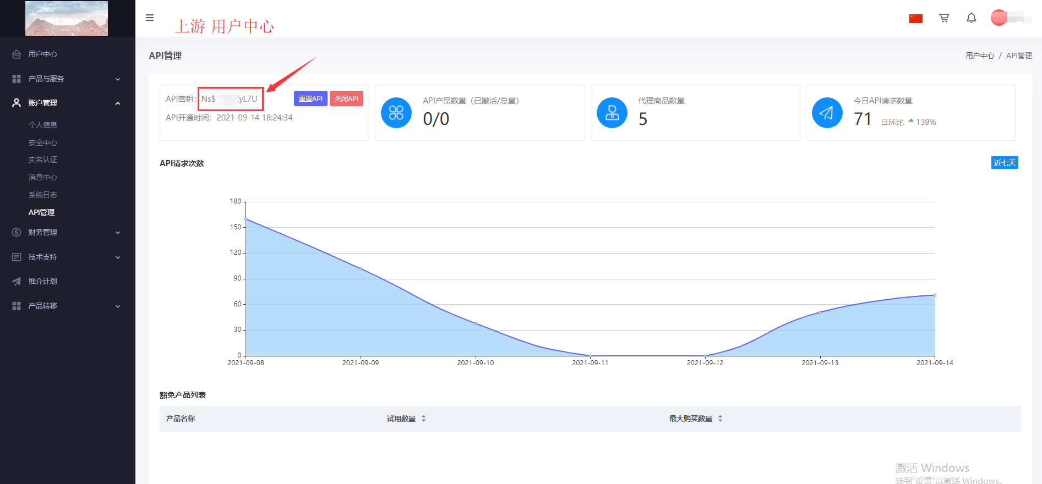The image size is (1042, 484).
Task: Open the shopping cart icon
Action: tap(943, 18)
